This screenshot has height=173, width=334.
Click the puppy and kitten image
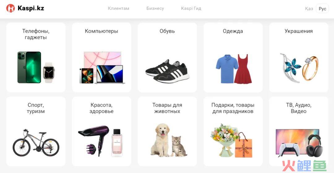pos(169,140)
